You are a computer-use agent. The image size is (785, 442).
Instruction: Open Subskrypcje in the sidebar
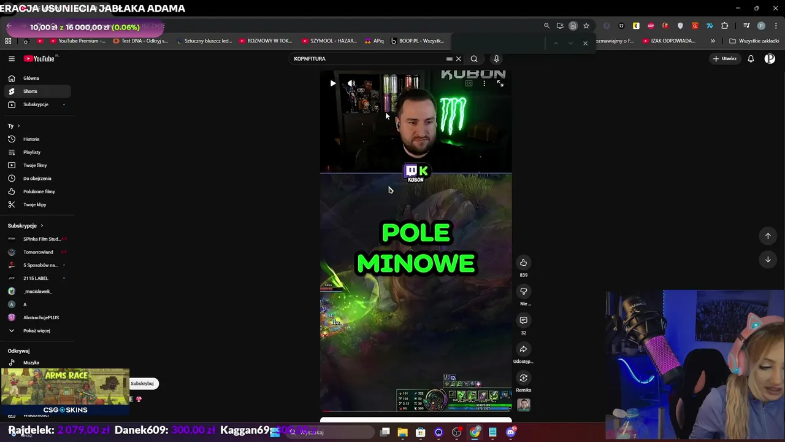37,104
